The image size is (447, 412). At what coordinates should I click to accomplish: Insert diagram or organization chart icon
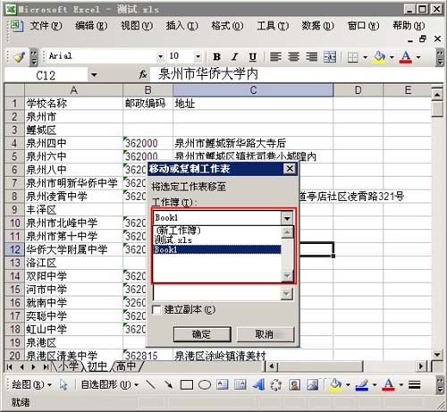coord(276,384)
